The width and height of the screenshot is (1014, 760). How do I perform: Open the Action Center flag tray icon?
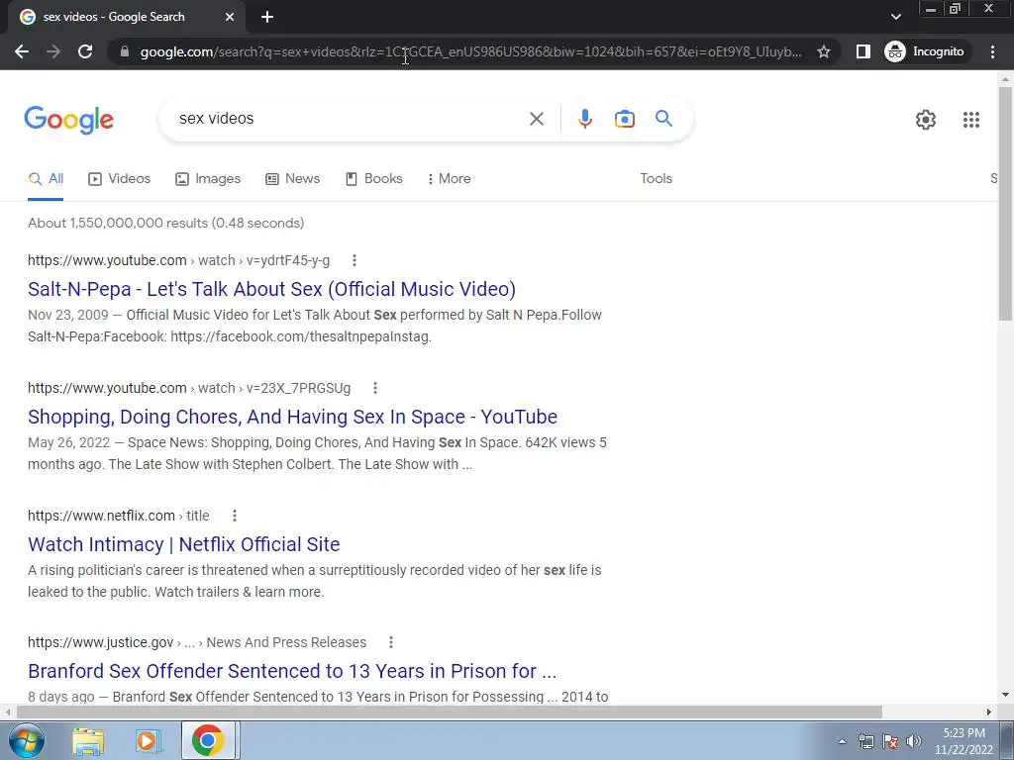[x=890, y=741]
